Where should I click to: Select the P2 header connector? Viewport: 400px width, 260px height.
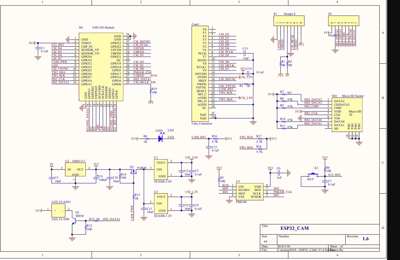tap(343, 21)
